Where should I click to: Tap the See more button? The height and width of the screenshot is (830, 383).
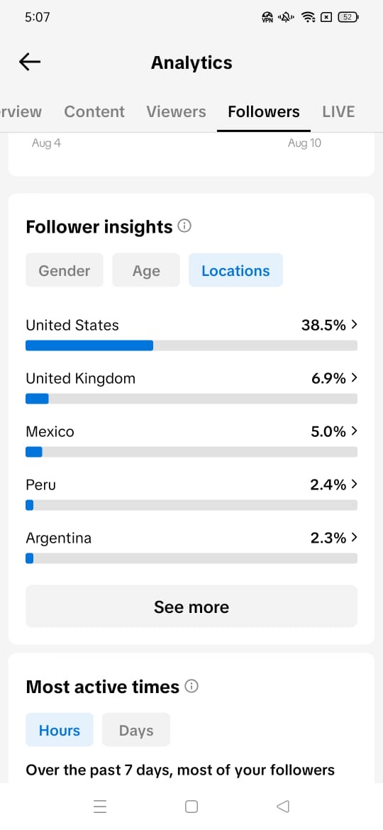(191, 607)
